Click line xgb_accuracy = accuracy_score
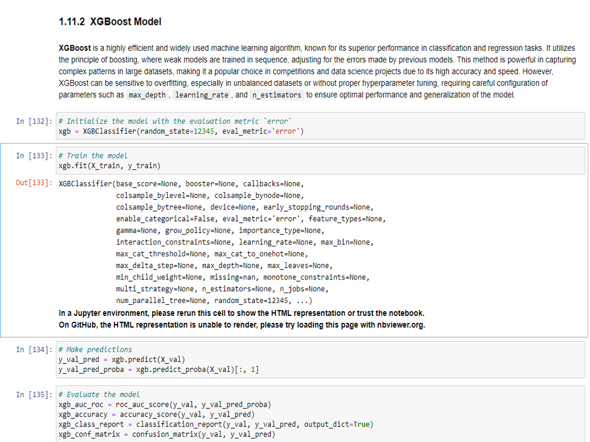Viewport: 590px width, 442px height. (x=156, y=414)
